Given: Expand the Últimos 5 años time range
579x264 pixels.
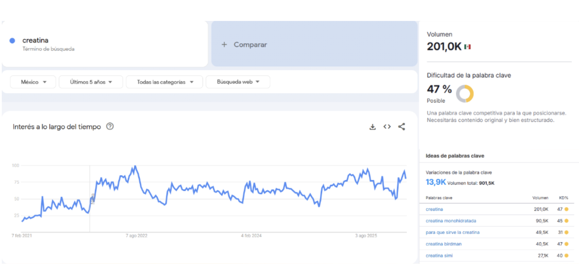Looking at the screenshot, I should tap(91, 82).
